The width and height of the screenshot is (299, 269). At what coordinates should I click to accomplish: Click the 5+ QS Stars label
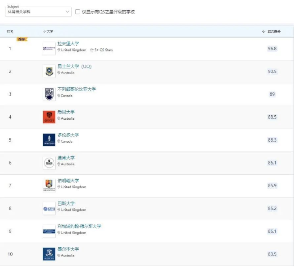[104, 50]
